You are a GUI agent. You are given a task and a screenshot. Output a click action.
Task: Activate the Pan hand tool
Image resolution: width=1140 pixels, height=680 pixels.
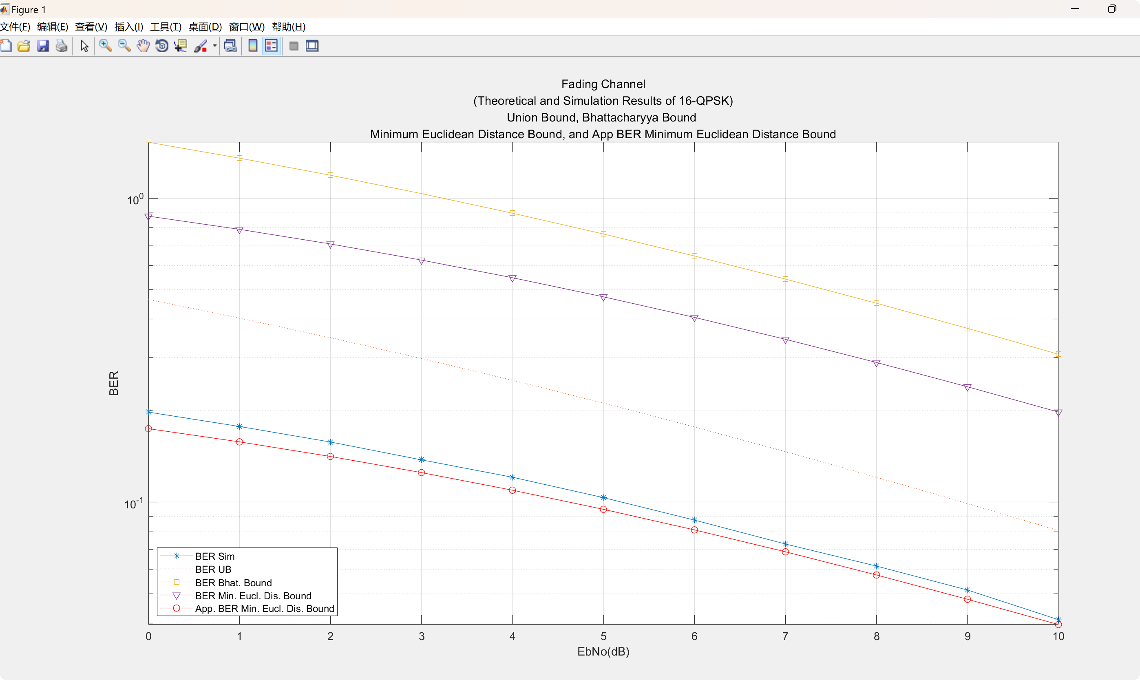point(143,46)
